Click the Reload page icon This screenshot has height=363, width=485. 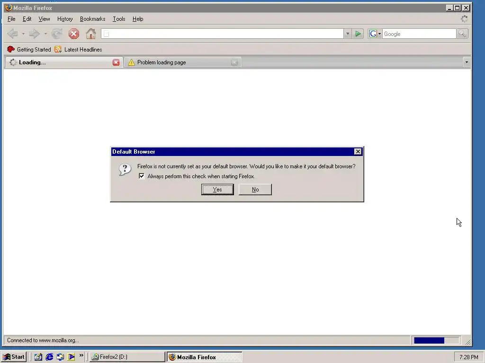click(57, 34)
